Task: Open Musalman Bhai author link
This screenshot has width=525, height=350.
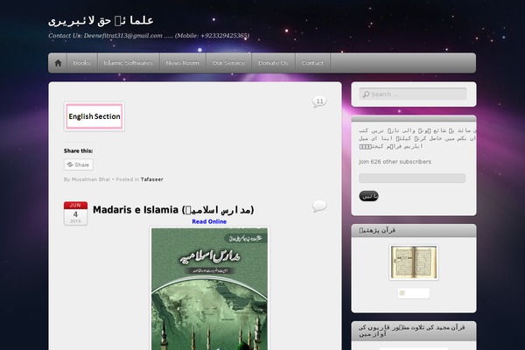Action: 91,179
